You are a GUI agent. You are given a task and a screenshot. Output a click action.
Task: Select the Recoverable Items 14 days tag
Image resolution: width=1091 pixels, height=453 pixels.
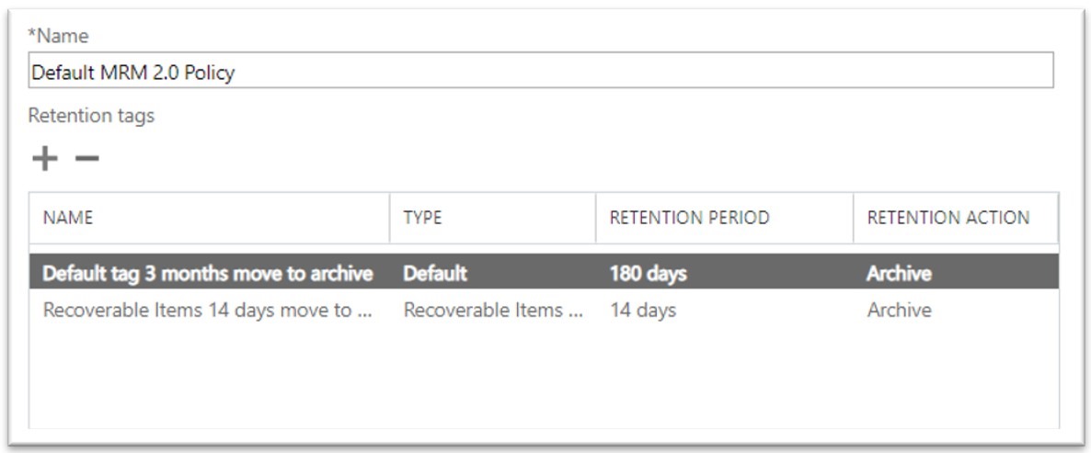(197, 311)
